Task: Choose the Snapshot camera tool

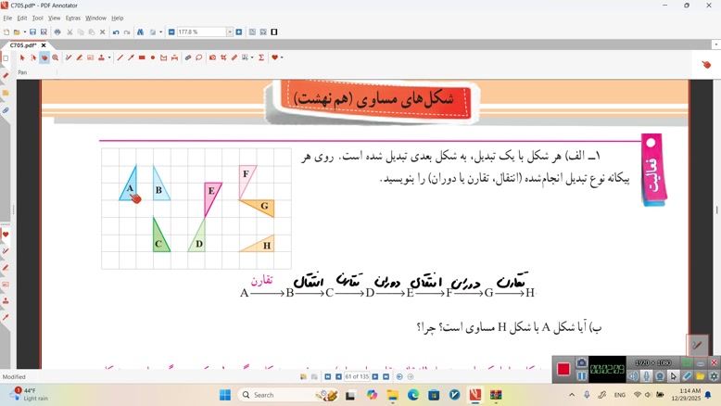Action: coord(212,57)
